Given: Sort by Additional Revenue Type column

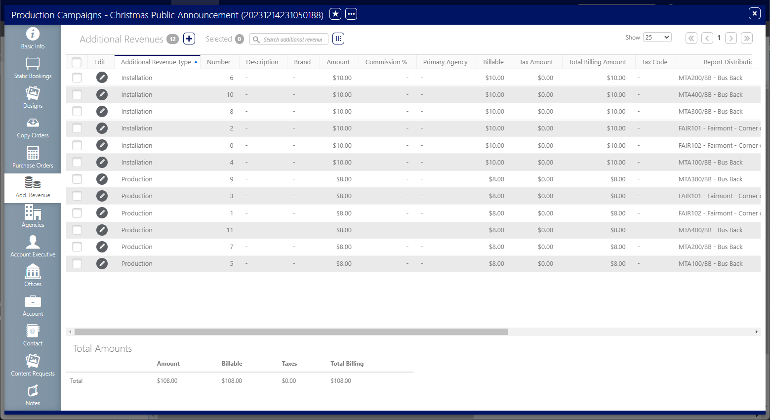Looking at the screenshot, I should [157, 62].
